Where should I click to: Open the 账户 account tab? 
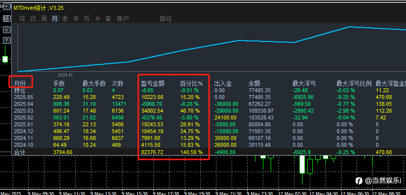(x=123, y=19)
